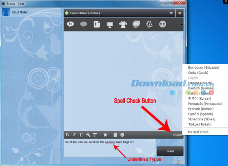228x166 pixels.
Task: Toggle bold text formatting
Action: pos(67,135)
